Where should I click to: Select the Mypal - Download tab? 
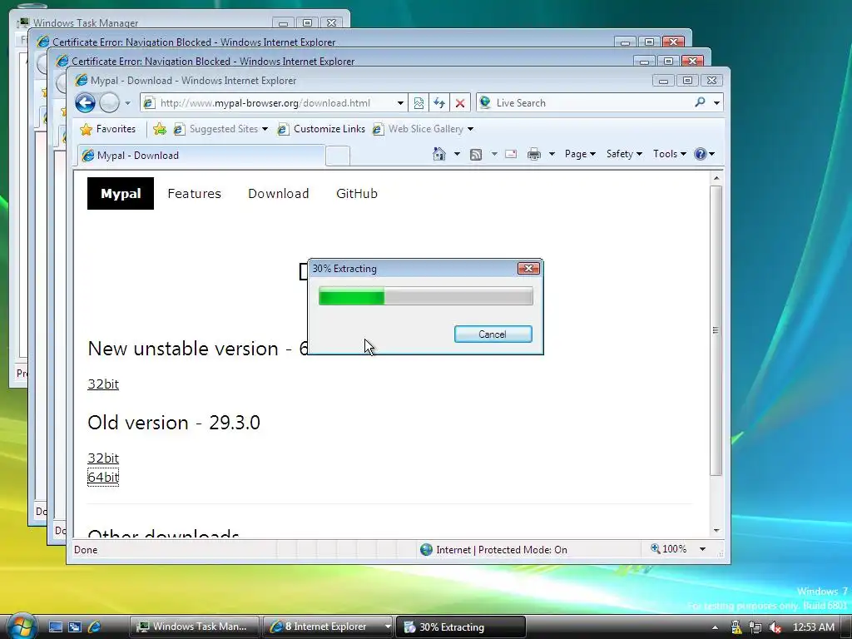coord(201,156)
